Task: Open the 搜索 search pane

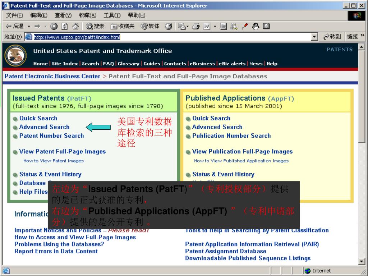Action: (95, 26)
